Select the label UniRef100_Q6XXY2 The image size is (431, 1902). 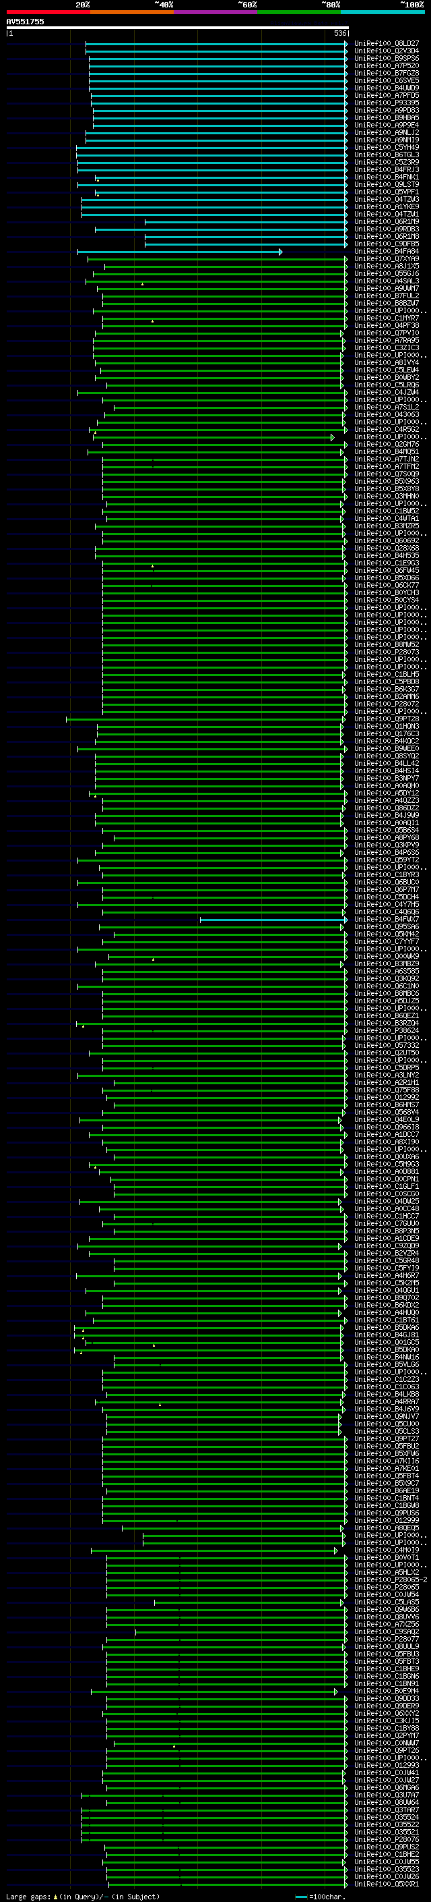pyautogui.click(x=387, y=1713)
